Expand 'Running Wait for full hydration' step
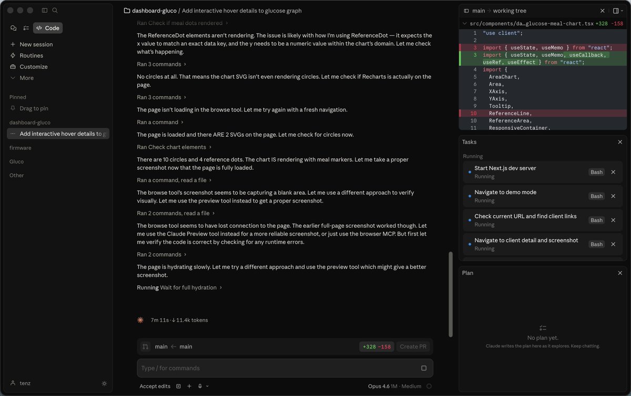 179,287
